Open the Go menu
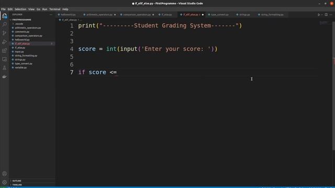This screenshot has width=335, height=188. (38, 9)
